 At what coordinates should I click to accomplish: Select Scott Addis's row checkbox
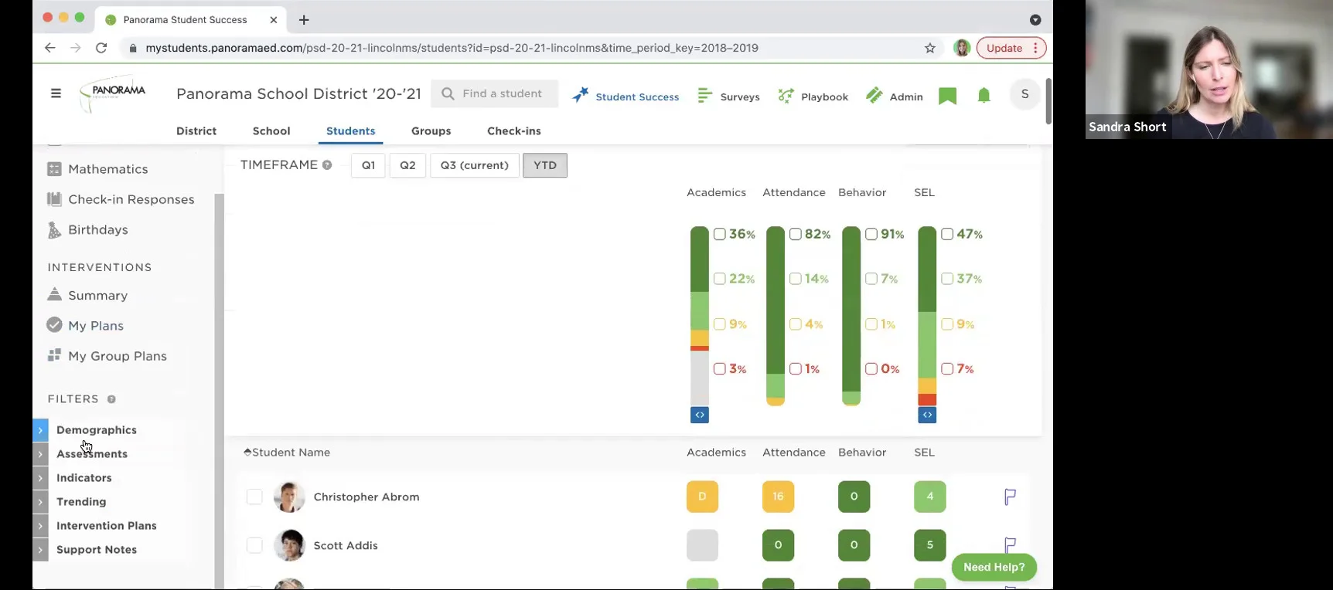[x=254, y=545]
